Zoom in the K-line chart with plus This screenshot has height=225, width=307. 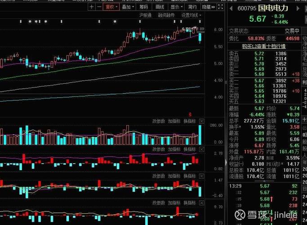click(x=91, y=7)
